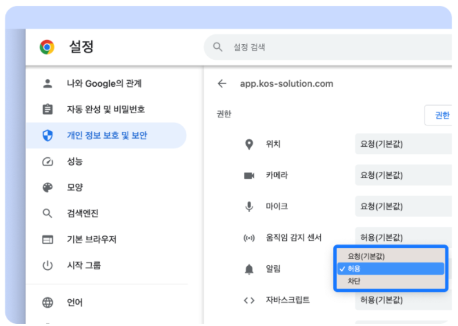Viewport: 458px width, 326px height.
Task: Select the checked 허용 option
Action: (354, 269)
